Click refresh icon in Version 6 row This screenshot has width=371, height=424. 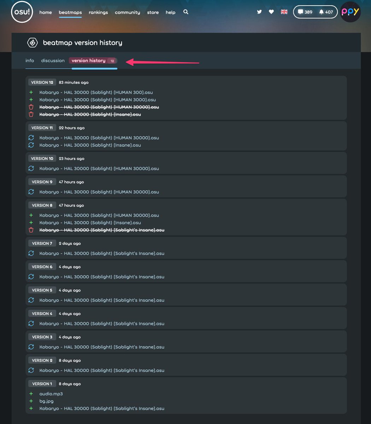pyautogui.click(x=31, y=277)
